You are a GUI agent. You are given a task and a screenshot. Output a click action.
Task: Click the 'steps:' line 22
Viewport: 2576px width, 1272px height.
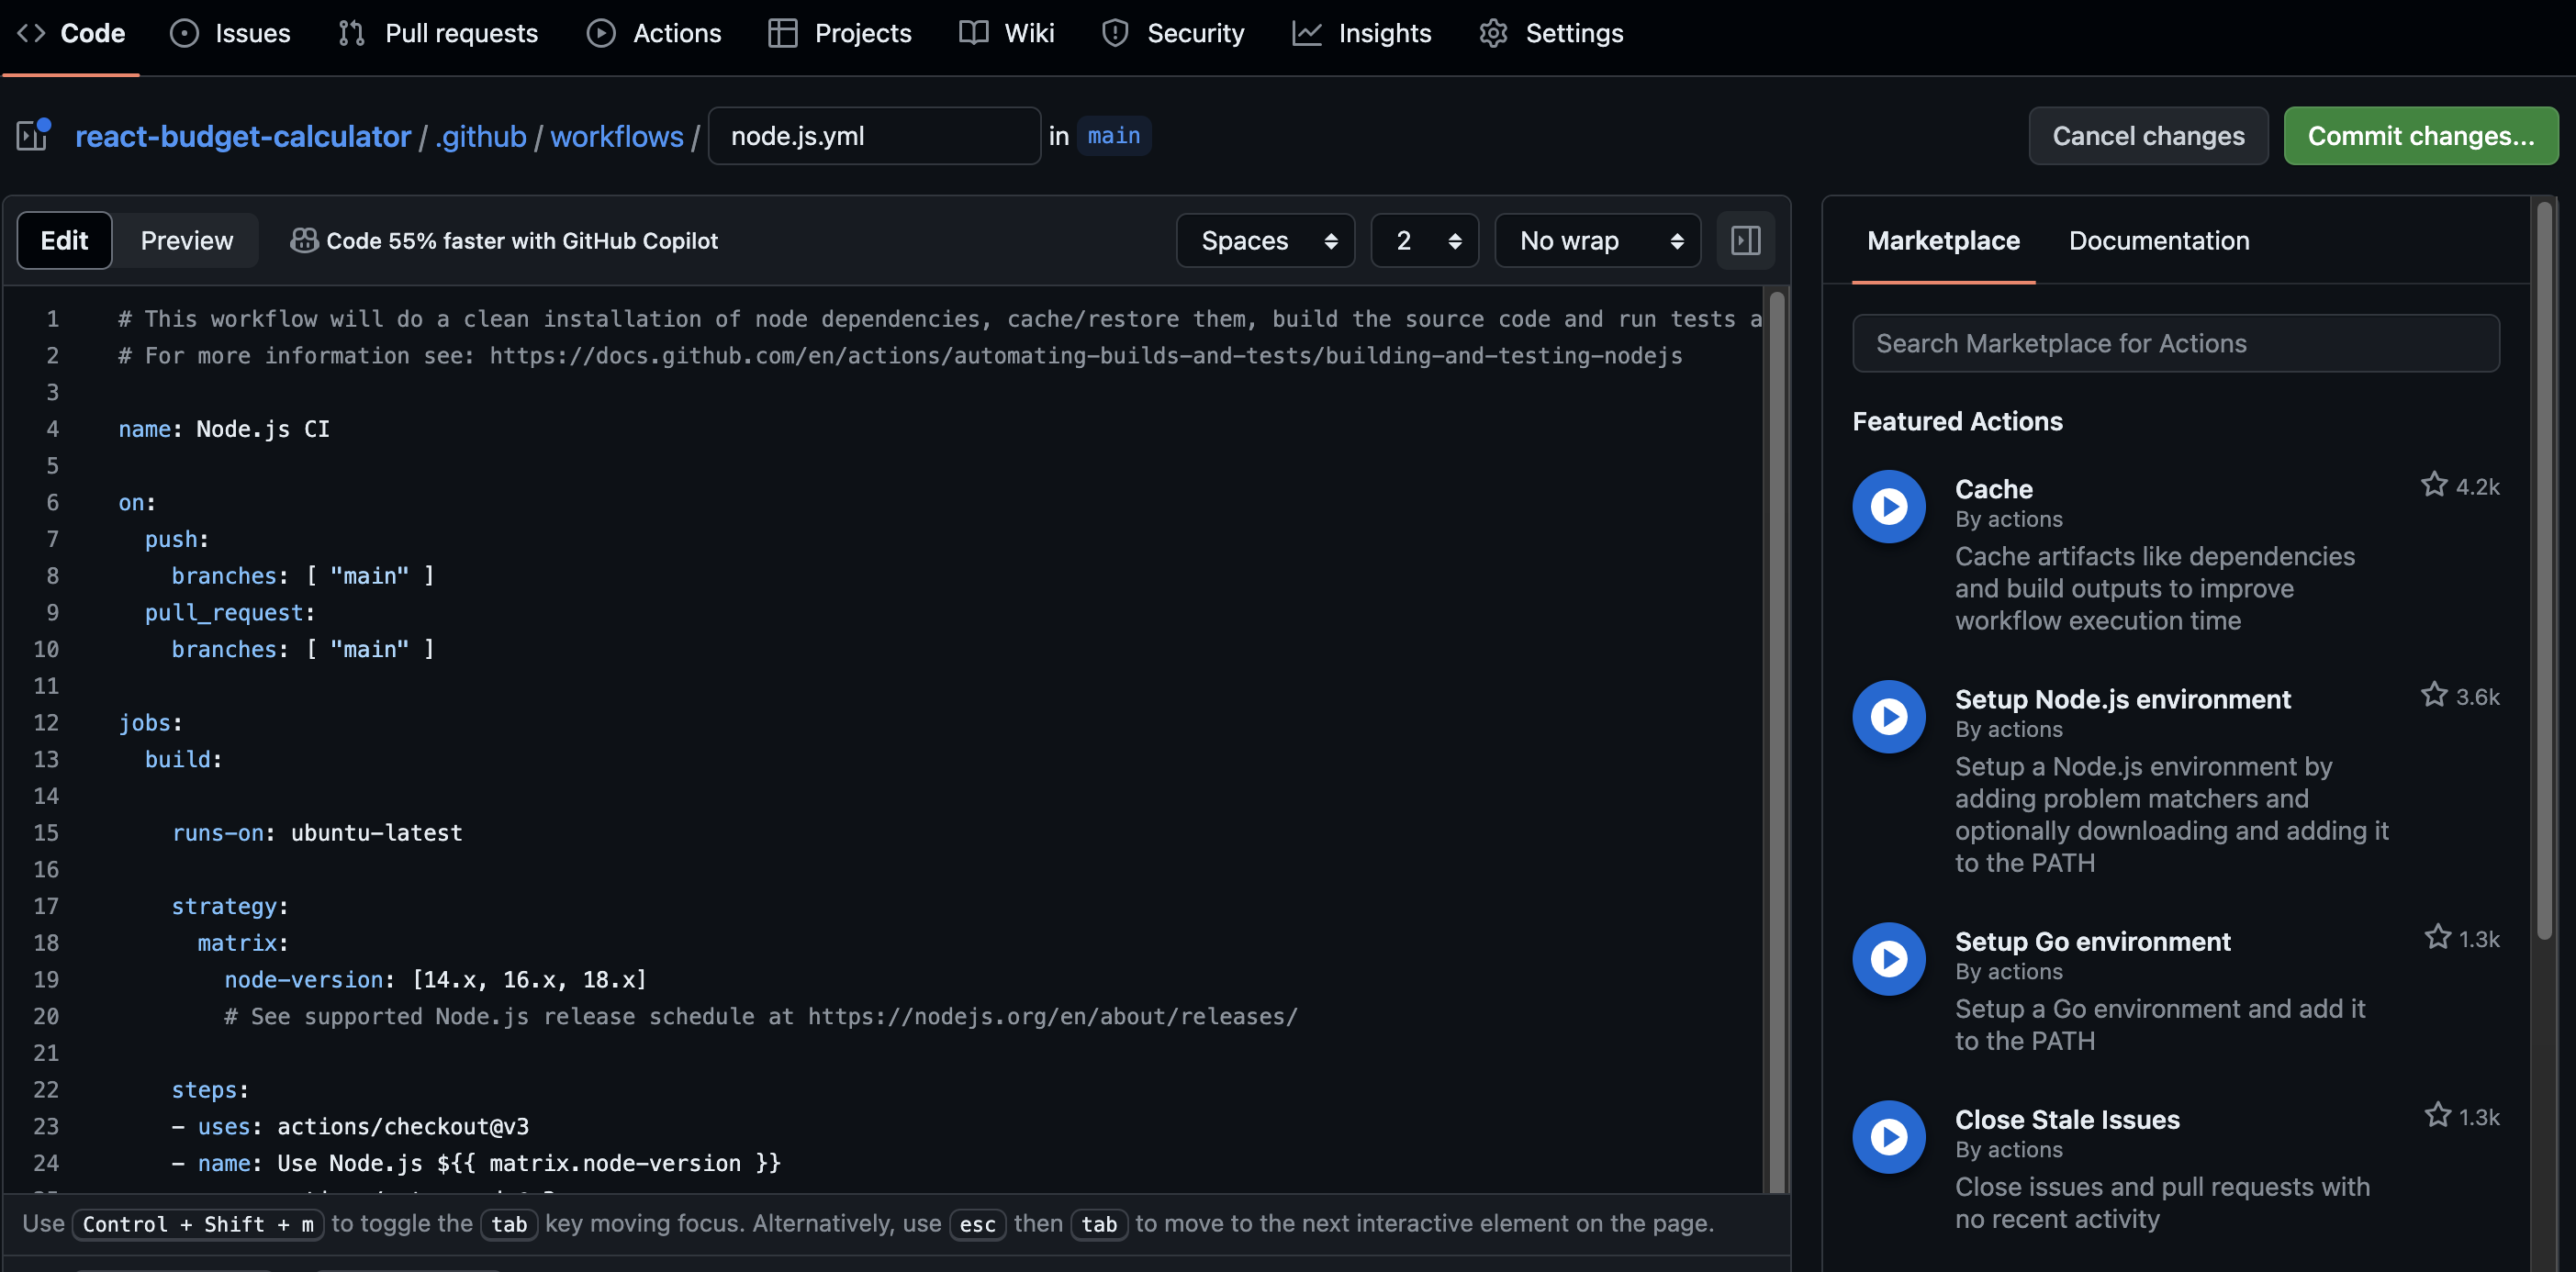tap(210, 1090)
